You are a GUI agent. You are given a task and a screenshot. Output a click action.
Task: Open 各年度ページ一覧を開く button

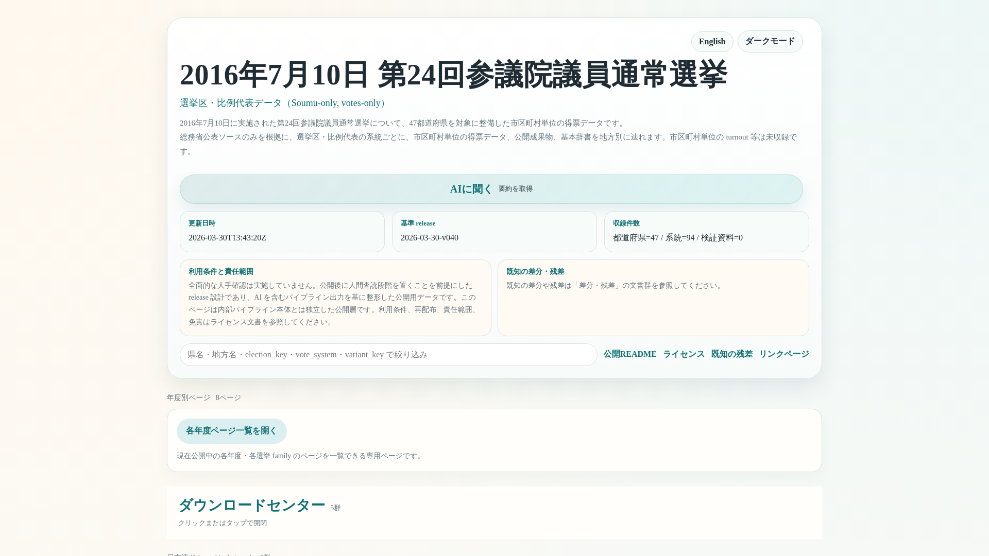232,431
